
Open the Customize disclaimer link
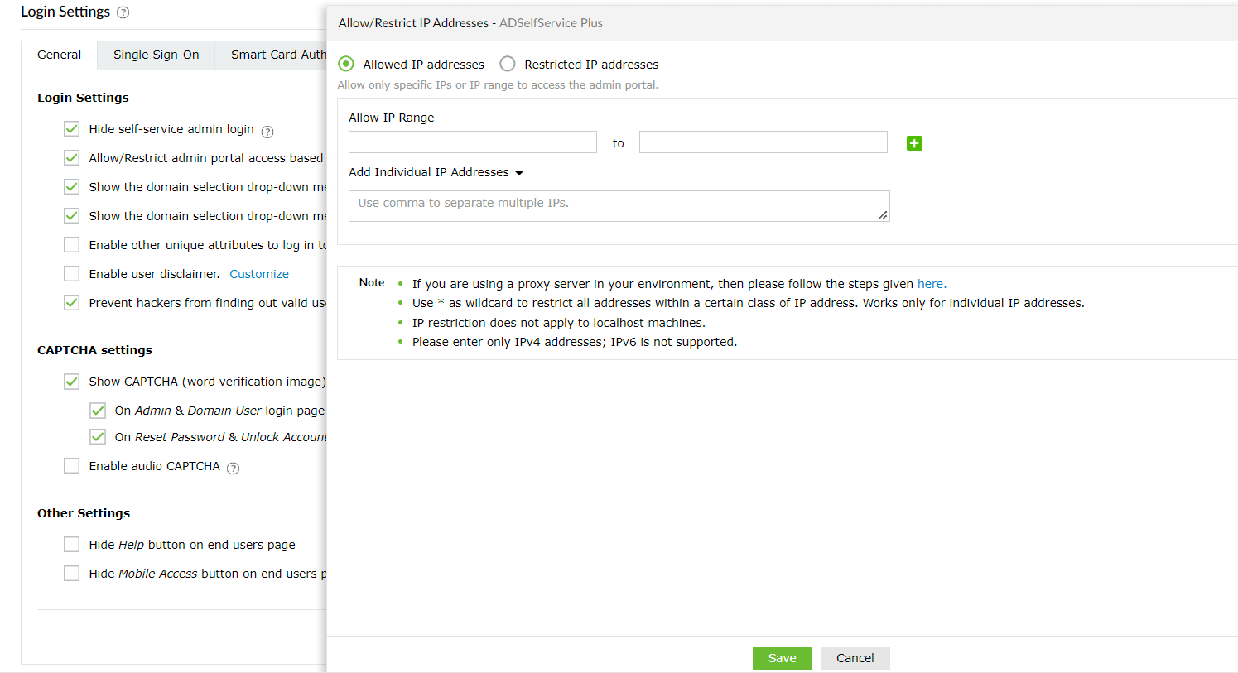click(259, 274)
